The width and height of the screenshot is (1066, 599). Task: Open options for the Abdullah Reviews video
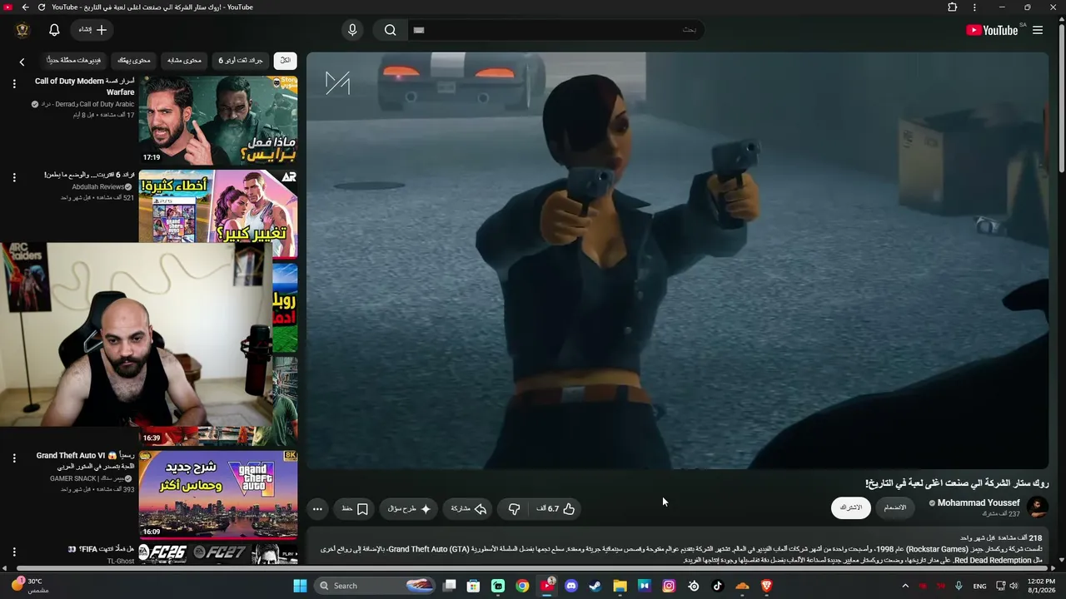14,178
